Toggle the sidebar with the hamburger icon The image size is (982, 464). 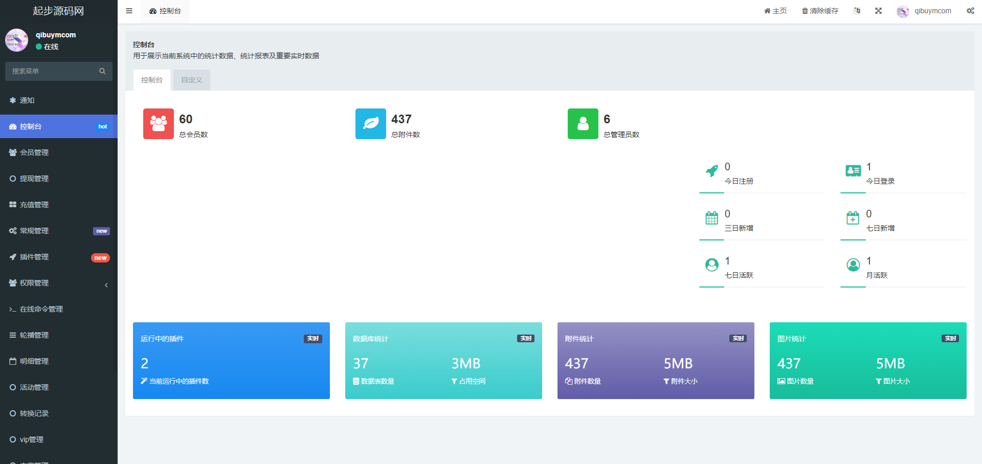coord(129,11)
